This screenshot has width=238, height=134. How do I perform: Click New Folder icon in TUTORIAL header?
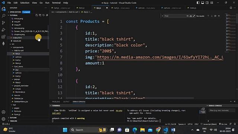(40, 15)
